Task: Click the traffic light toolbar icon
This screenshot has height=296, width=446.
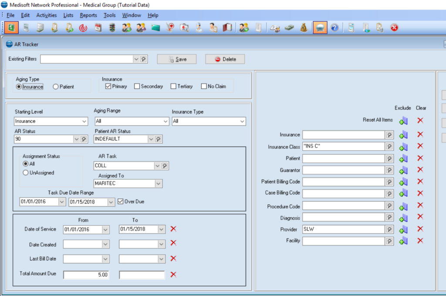Action: pos(112,28)
